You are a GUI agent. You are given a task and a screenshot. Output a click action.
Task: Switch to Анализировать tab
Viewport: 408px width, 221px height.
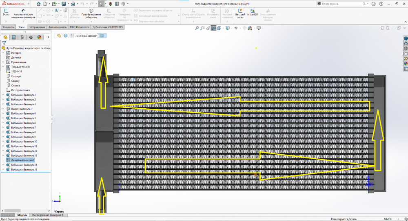coord(58,27)
